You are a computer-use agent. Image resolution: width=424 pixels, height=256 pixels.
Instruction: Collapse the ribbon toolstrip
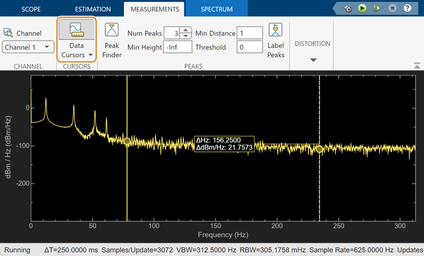pyautogui.click(x=417, y=65)
